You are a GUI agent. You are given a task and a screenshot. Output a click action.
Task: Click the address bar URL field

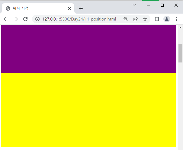(x=79, y=19)
